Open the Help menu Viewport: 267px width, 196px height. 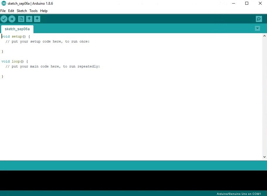[44, 11]
